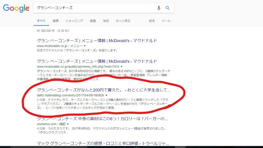Open the 設定 menu
263x148 pixels.
152,21
